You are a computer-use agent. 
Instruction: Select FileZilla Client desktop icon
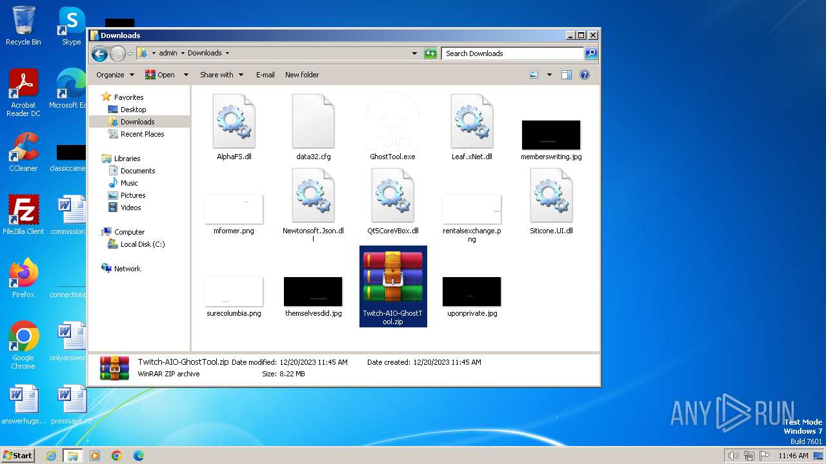23,215
